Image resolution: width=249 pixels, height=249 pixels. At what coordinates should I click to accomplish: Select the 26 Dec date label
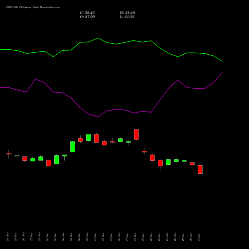tap(175, 237)
